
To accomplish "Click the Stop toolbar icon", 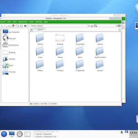I will click(21, 26).
